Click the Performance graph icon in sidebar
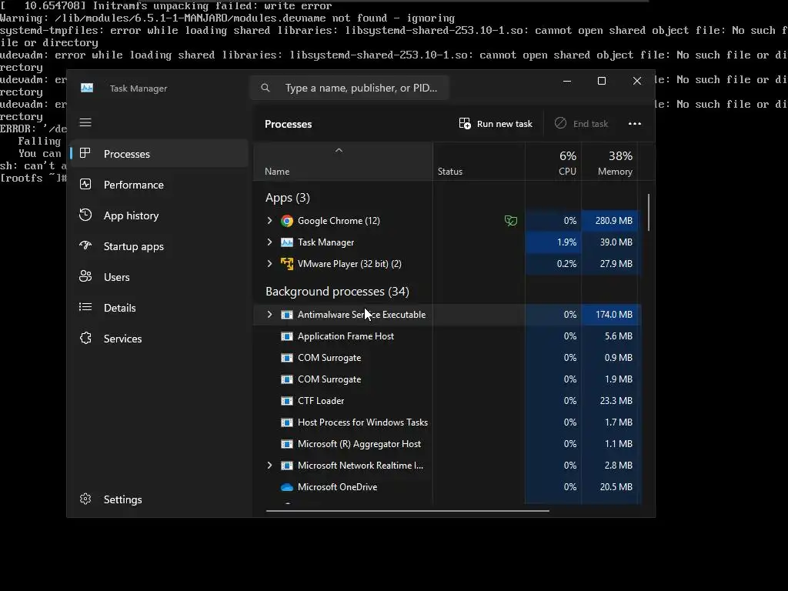Viewport: 788px width, 591px height. tap(85, 185)
